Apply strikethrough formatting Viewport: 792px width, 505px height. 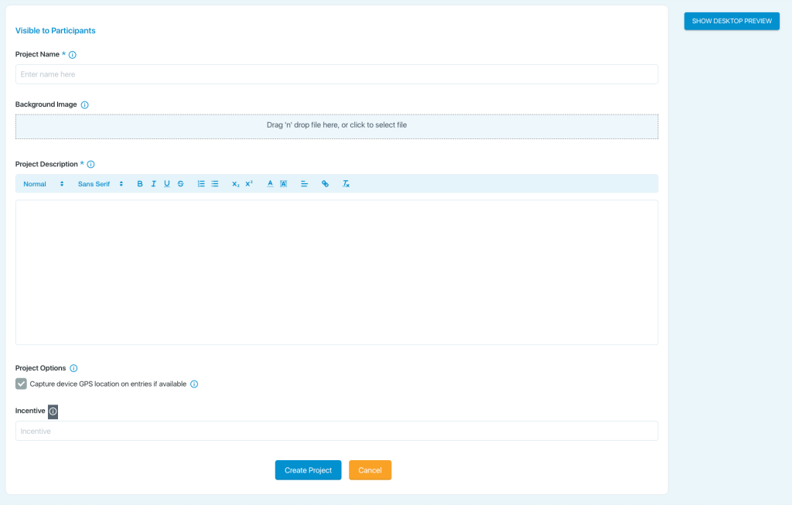[180, 184]
